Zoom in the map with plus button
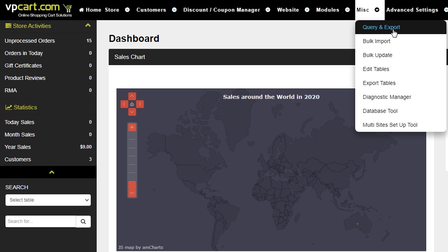Screen dimensions: 448x252 click(132, 127)
